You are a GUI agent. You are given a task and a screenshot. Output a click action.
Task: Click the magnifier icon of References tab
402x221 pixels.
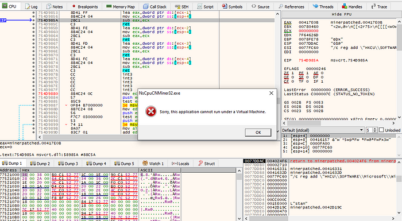click(x=281, y=6)
